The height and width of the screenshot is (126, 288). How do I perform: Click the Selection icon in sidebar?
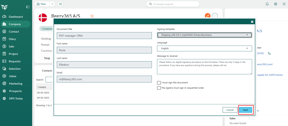tap(4, 69)
